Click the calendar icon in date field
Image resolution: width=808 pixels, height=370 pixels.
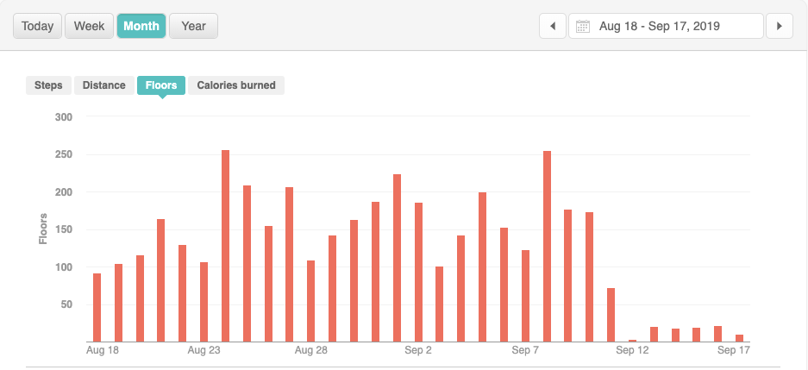(x=583, y=26)
